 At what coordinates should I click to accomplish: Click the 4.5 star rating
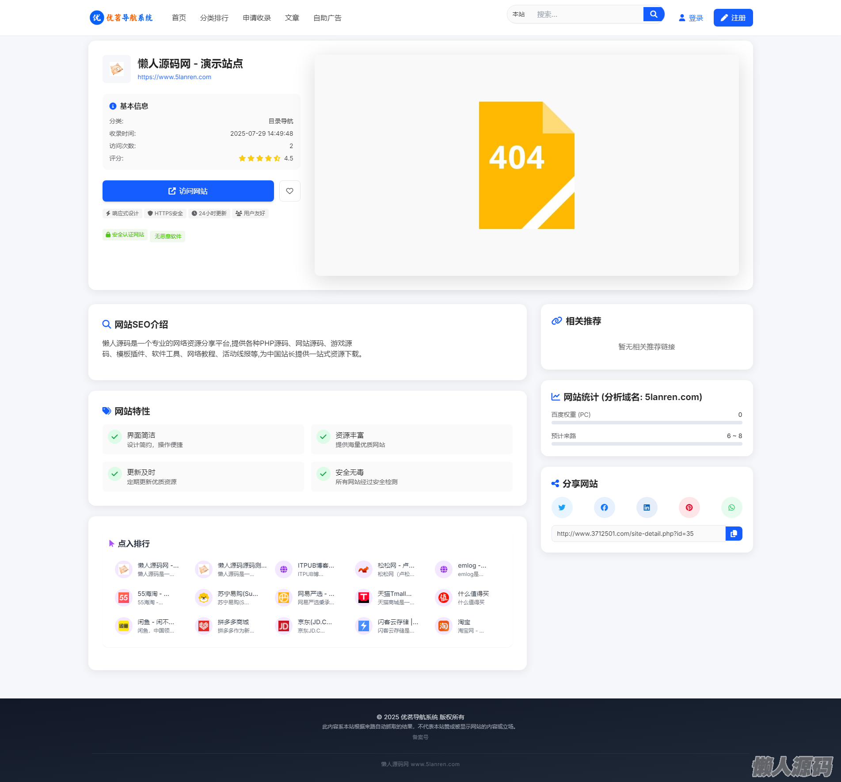coord(266,158)
